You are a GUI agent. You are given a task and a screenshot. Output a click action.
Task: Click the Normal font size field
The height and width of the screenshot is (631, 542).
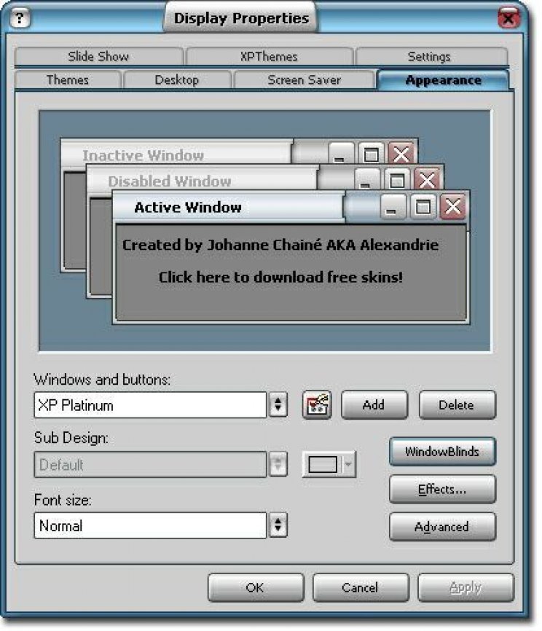click(x=151, y=525)
